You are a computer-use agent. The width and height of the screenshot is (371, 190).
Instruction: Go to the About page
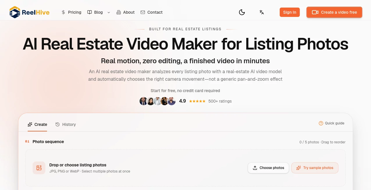tap(125, 12)
